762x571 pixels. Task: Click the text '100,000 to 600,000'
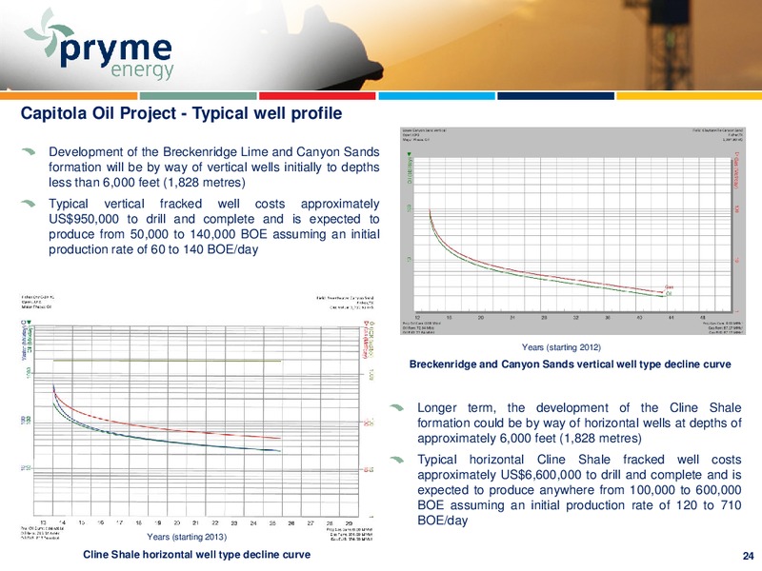click(x=685, y=490)
